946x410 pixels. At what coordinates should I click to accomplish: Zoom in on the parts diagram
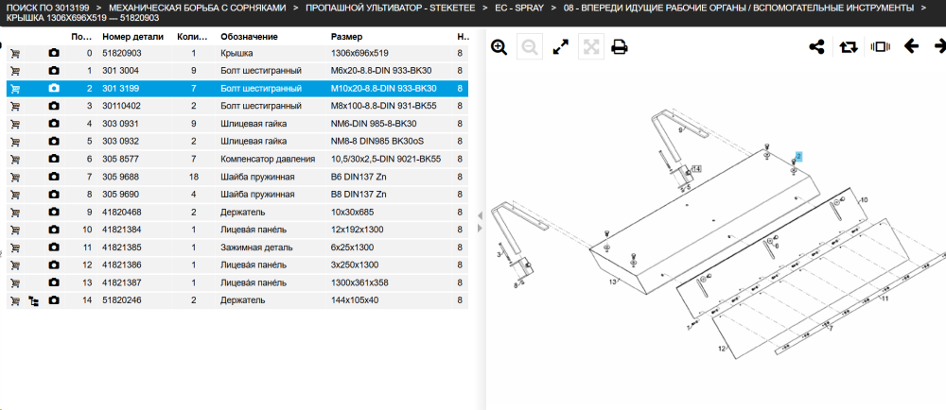pos(499,47)
